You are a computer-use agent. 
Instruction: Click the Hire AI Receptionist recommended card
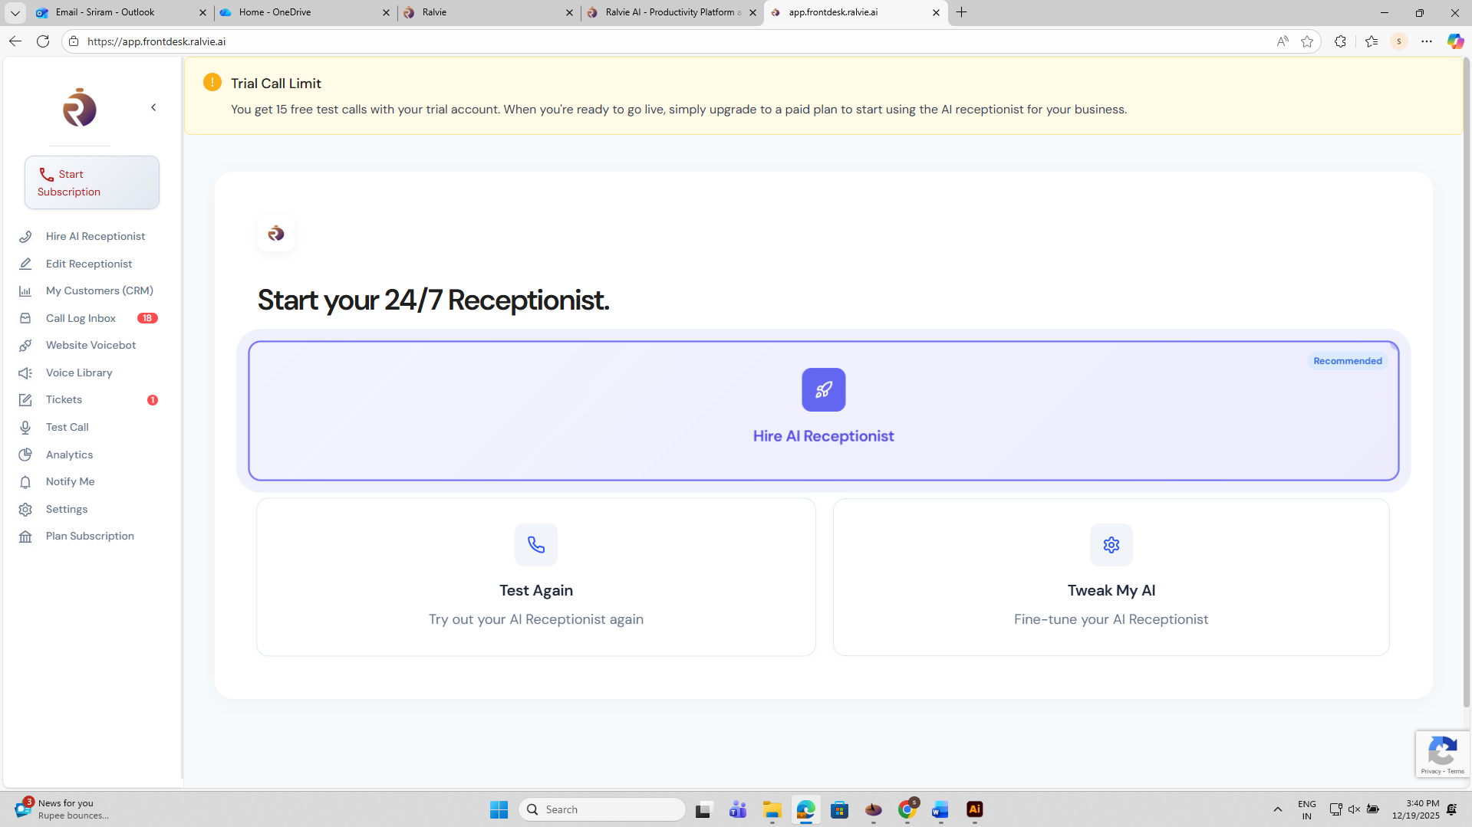823,411
